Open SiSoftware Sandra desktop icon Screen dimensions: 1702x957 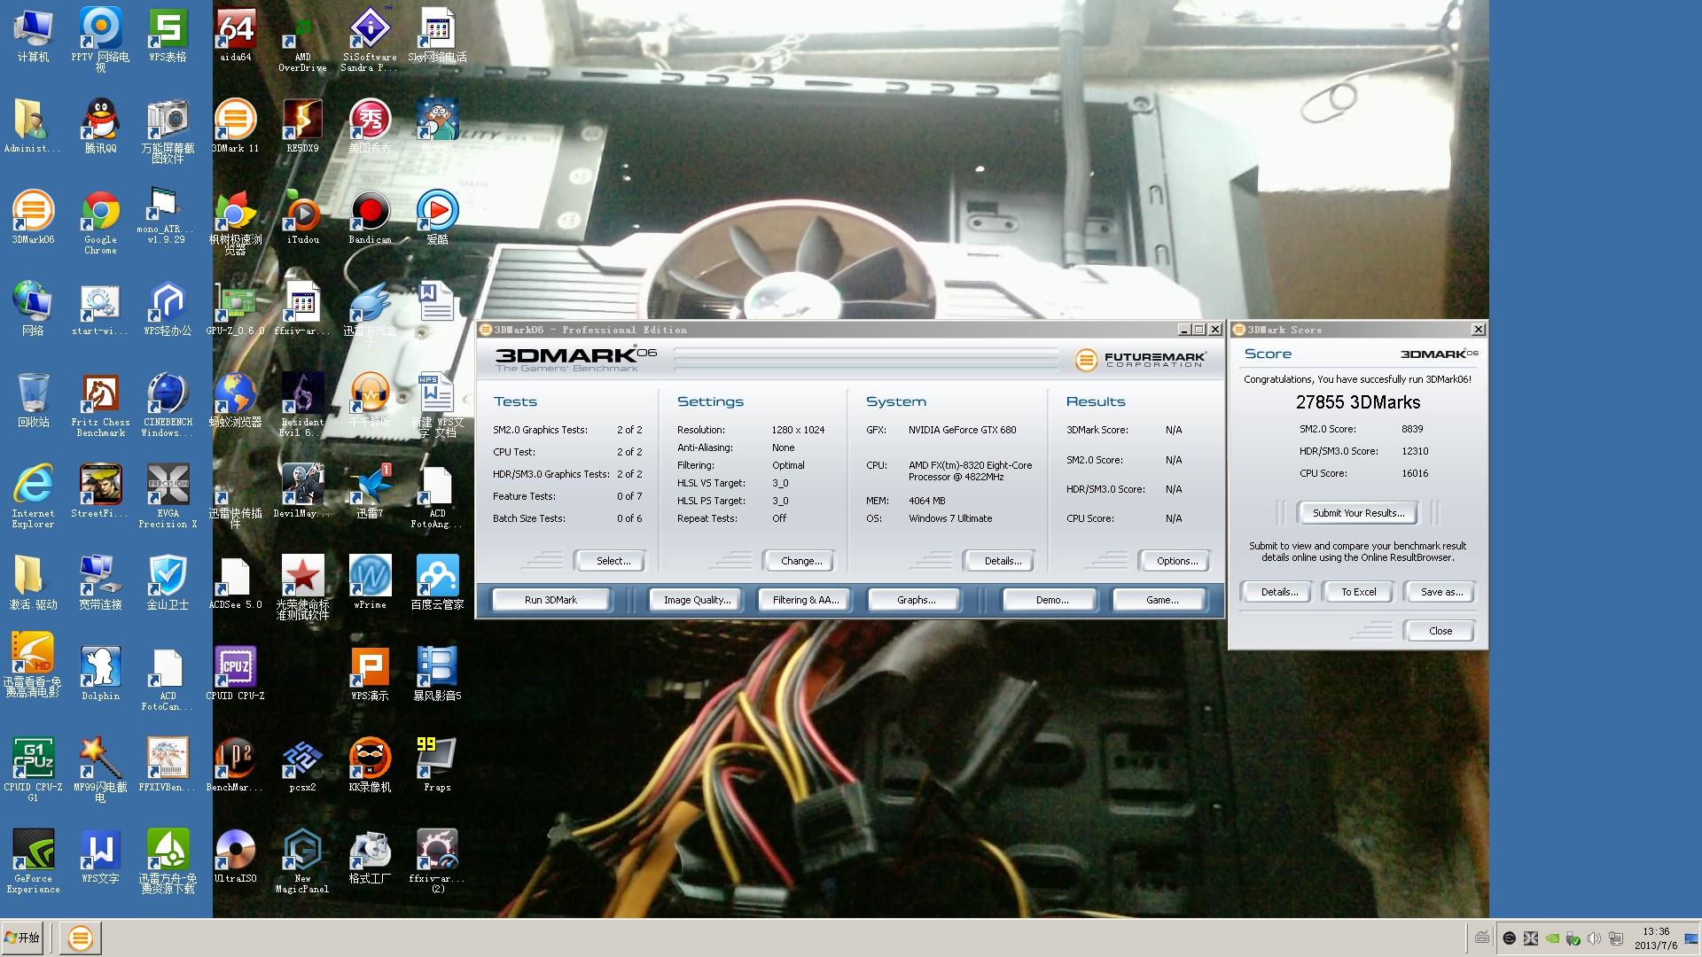[370, 39]
